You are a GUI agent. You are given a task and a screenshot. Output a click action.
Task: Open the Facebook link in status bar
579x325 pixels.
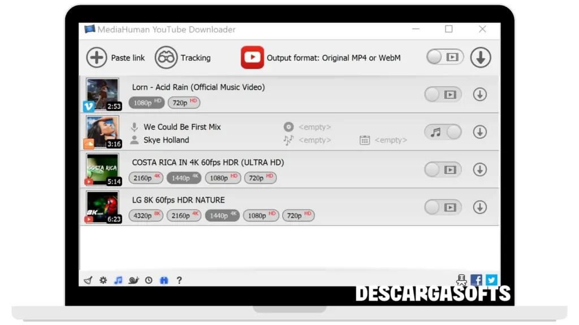click(x=476, y=280)
